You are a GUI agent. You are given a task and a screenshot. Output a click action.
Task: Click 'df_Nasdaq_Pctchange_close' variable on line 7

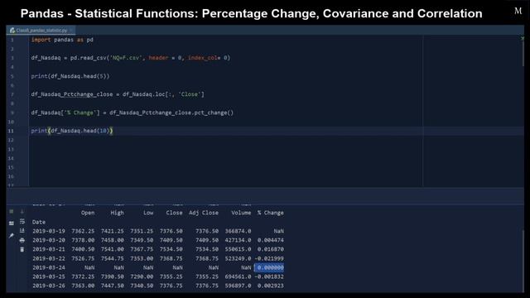72,94
